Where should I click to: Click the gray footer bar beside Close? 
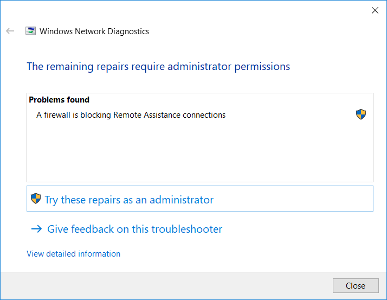tap(166, 286)
